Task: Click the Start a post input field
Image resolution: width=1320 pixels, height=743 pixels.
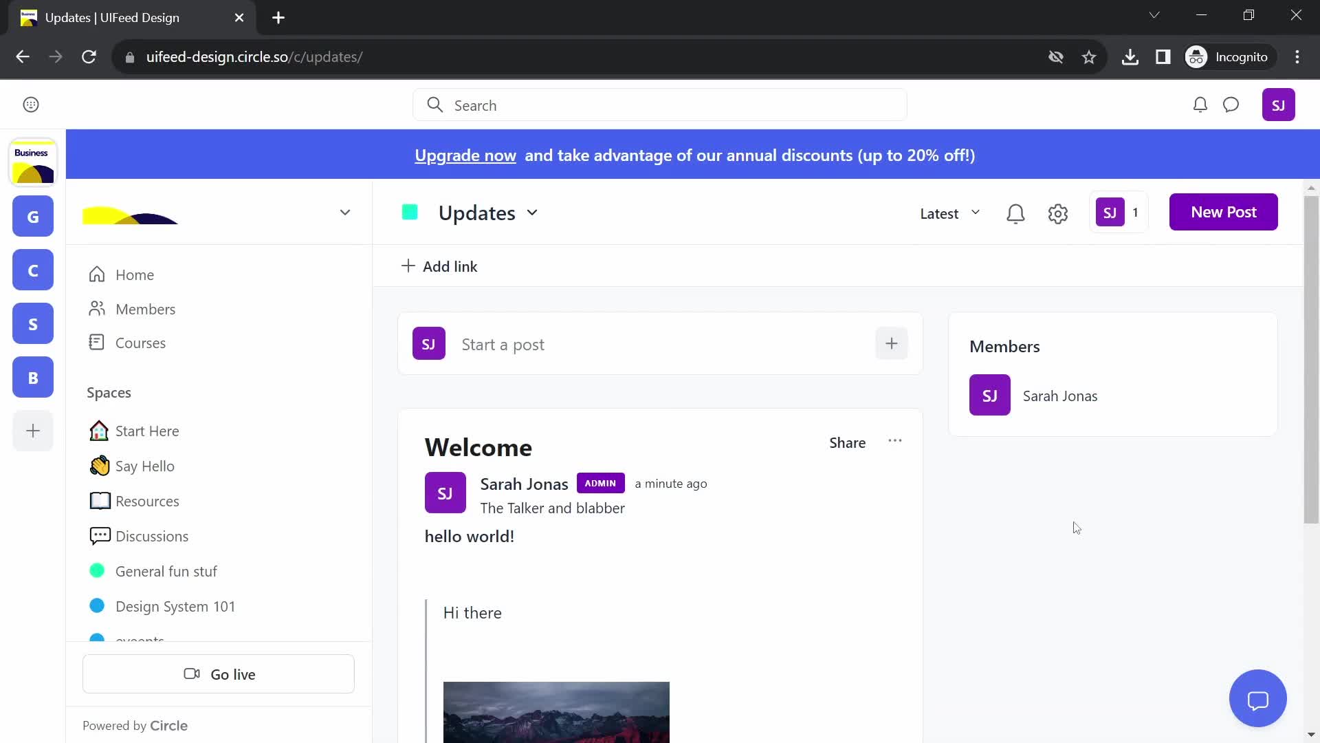Action: (660, 344)
